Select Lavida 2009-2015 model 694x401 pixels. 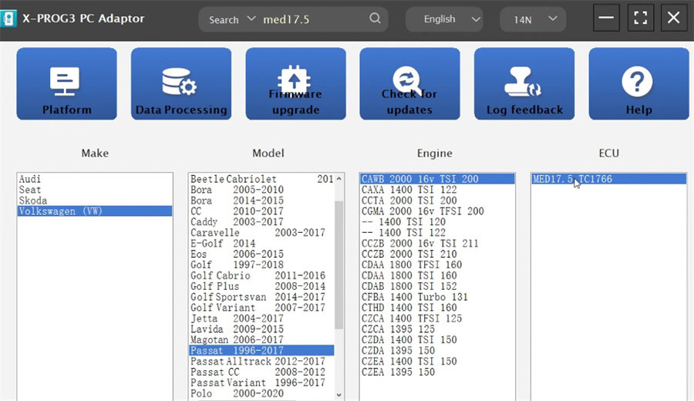(x=261, y=329)
